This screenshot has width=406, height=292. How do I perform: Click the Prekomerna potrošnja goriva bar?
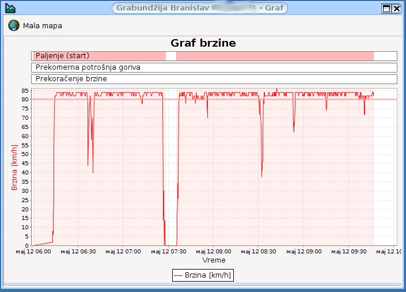214,67
